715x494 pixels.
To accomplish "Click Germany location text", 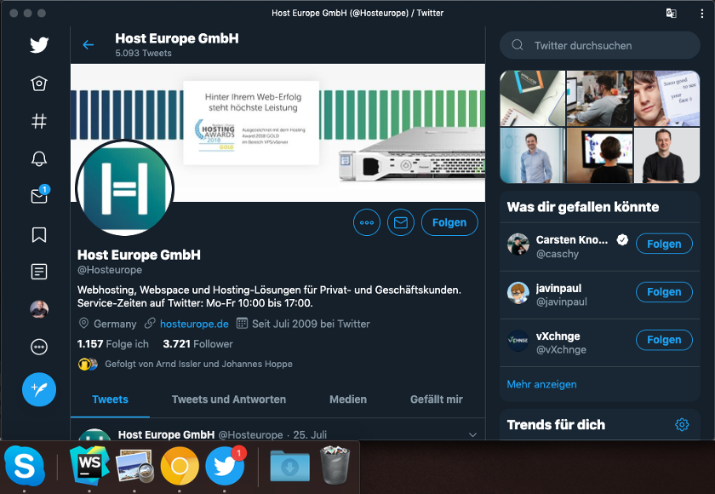I will (115, 324).
